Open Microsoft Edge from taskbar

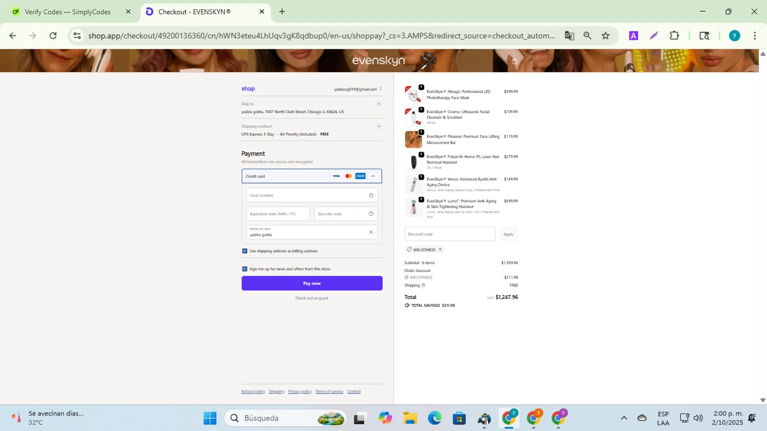(x=435, y=418)
